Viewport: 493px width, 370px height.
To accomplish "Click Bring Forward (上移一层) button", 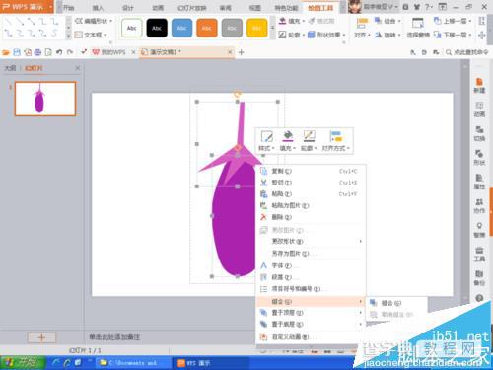I will 453,21.
